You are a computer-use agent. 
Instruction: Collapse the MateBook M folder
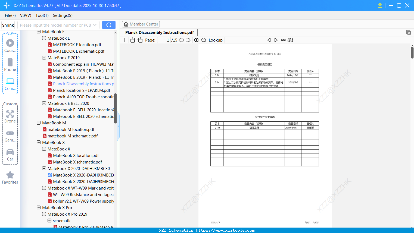click(x=39, y=123)
